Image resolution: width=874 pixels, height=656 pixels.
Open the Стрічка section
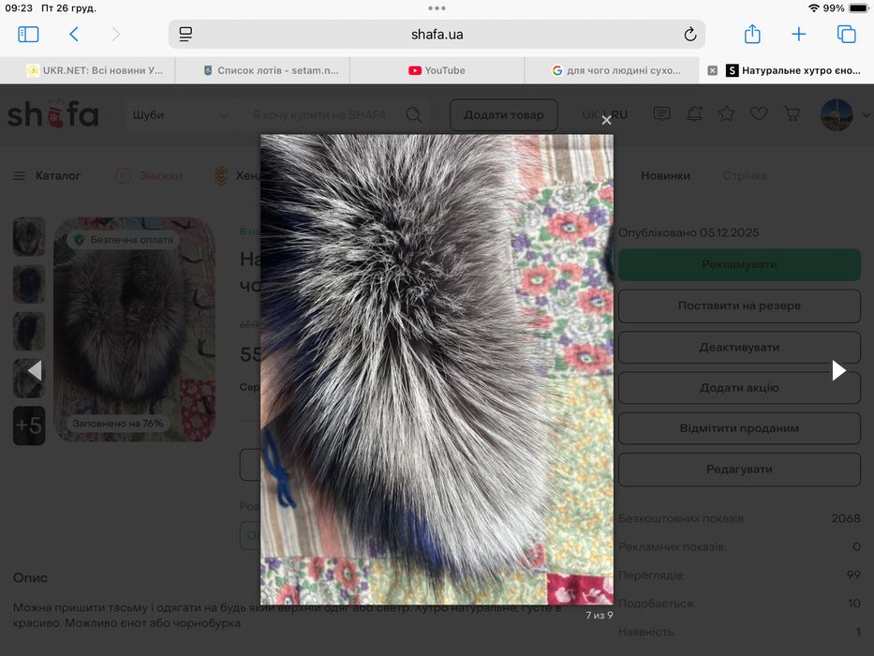pos(745,176)
